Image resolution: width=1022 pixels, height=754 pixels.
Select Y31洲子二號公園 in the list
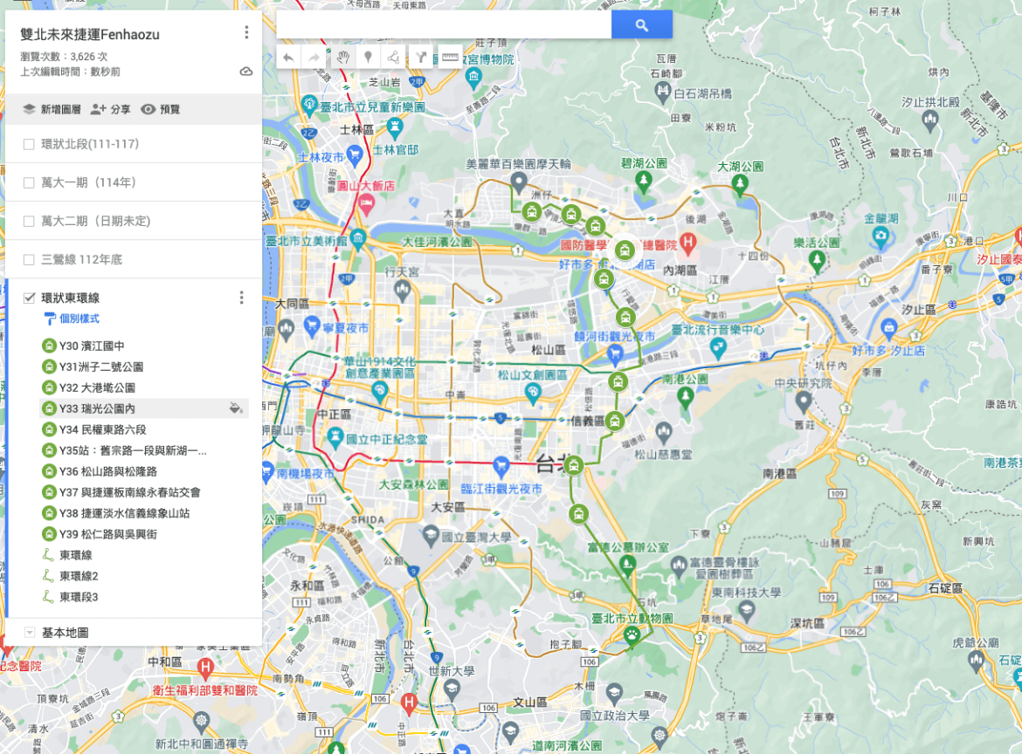click(x=101, y=367)
